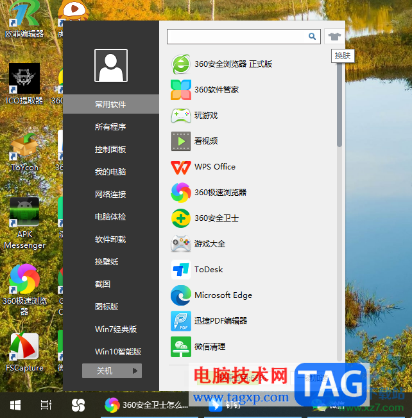412x418 pixels.
Task: Open Task View on the taskbar
Action: 46,405
